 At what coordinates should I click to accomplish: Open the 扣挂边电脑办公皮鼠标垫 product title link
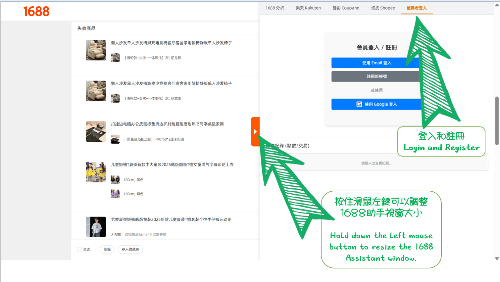(167, 124)
